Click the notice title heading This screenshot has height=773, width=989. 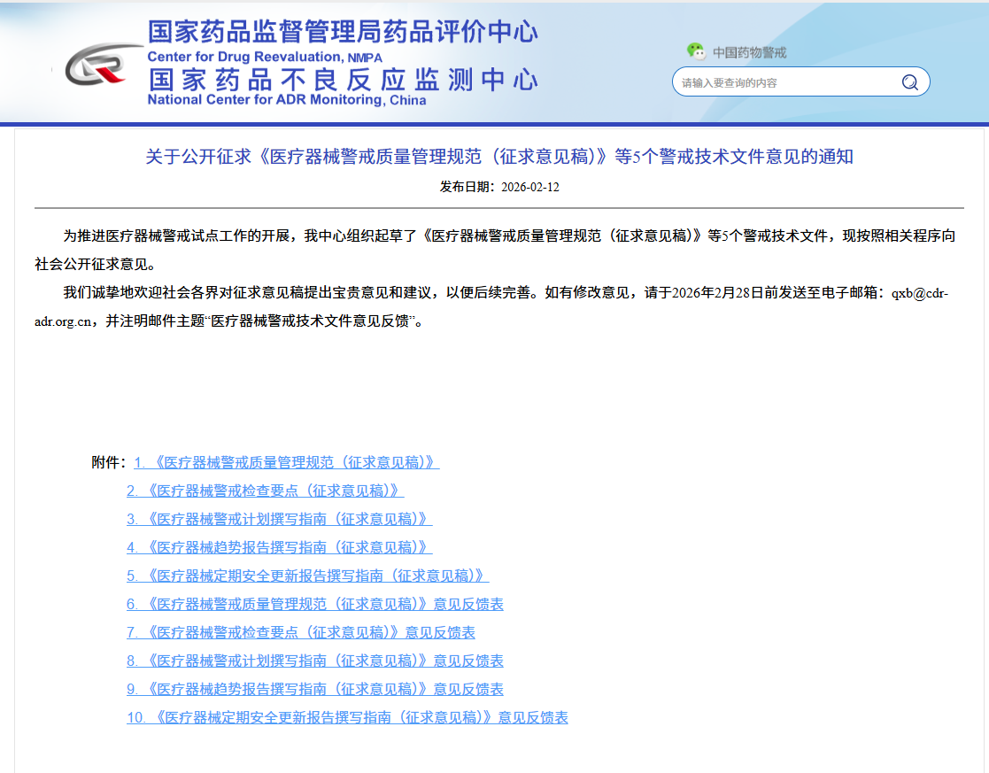coord(499,157)
